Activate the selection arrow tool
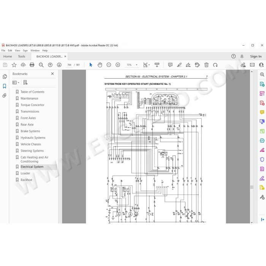The height and width of the screenshot is (266, 266). coord(91,65)
